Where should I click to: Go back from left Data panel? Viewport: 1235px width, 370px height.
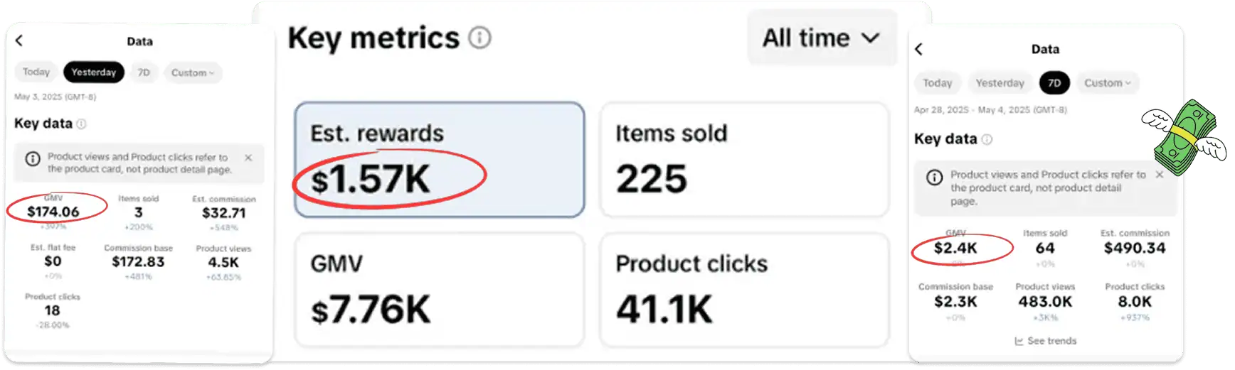[x=19, y=41]
